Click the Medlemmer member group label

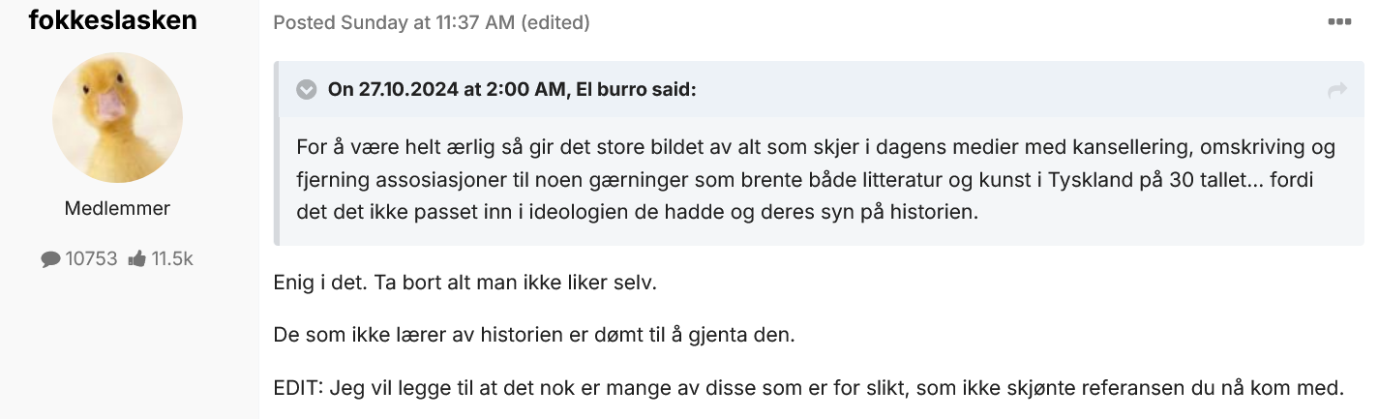pyautogui.click(x=117, y=208)
